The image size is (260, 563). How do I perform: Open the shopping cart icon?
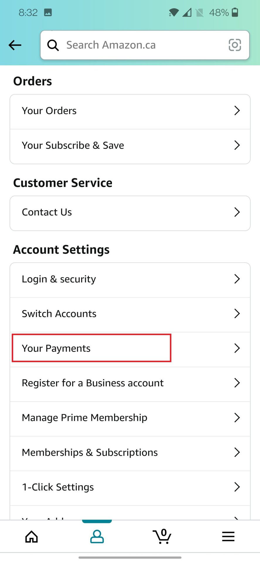pos(162,537)
